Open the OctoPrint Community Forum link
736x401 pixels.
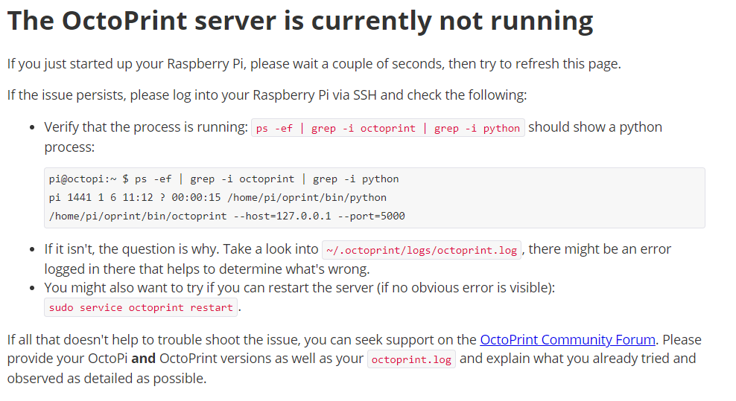[568, 339]
